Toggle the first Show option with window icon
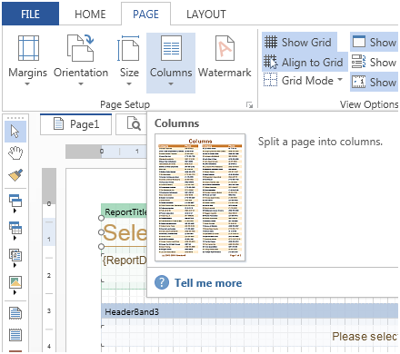Viewport: 400px width, 354px height. [375, 42]
